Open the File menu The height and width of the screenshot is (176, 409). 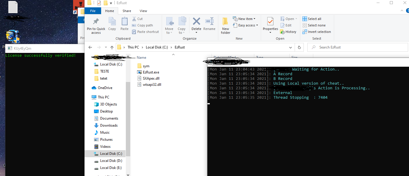coord(93,11)
